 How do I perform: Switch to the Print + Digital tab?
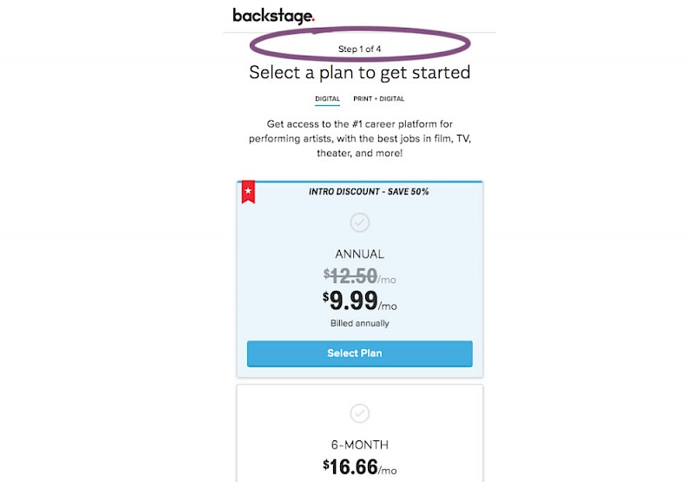click(378, 99)
